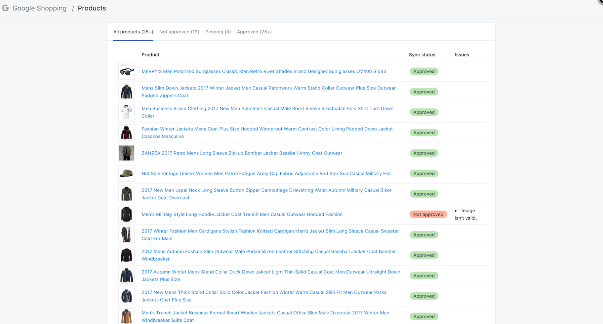Click the red Not approved status badge

click(428, 214)
